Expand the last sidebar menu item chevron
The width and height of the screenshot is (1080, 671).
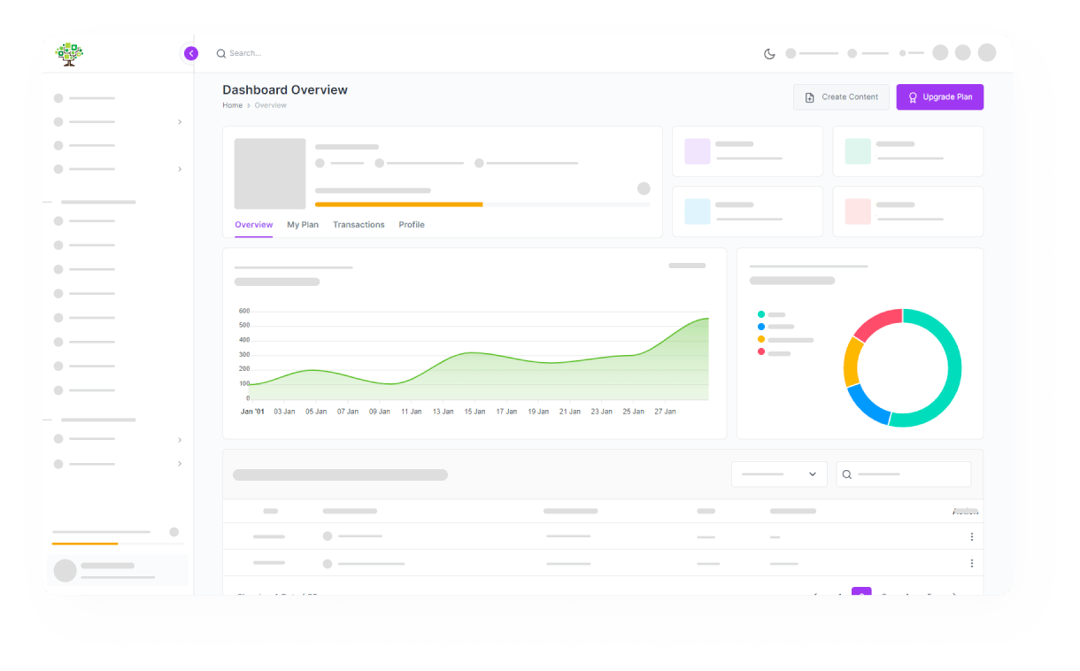[180, 464]
